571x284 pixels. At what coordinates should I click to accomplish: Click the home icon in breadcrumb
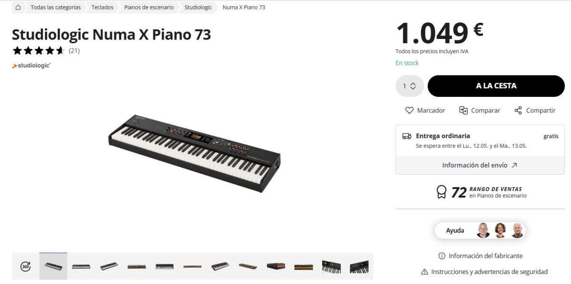point(18,8)
